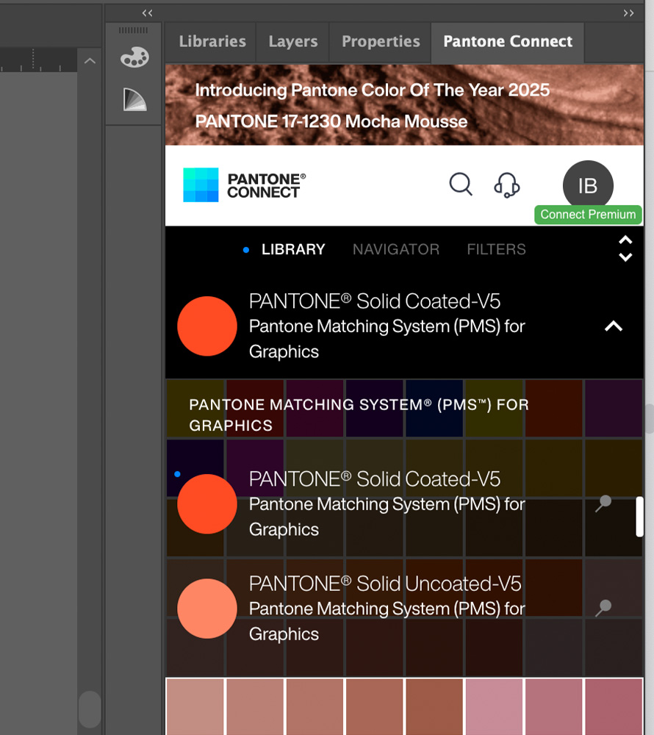The width and height of the screenshot is (654, 735).
Task: Collapse the Solid Coated-V5 library chevron
Action: click(x=614, y=326)
